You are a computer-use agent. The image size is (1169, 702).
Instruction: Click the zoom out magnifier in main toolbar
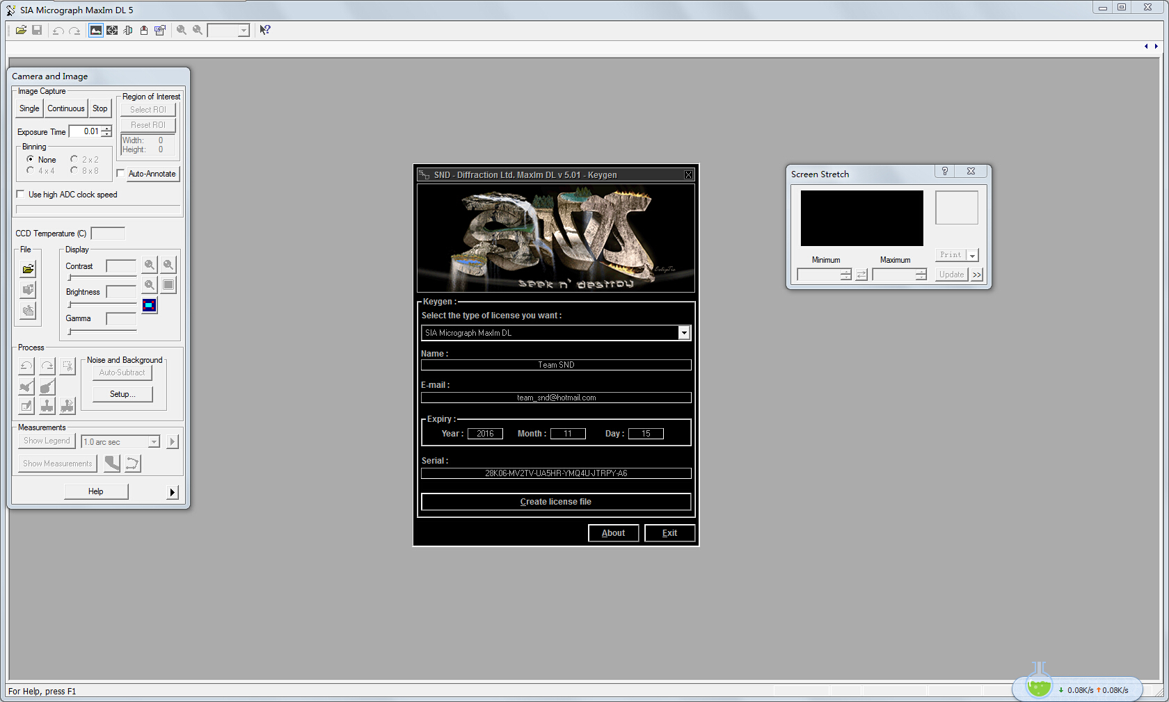198,31
